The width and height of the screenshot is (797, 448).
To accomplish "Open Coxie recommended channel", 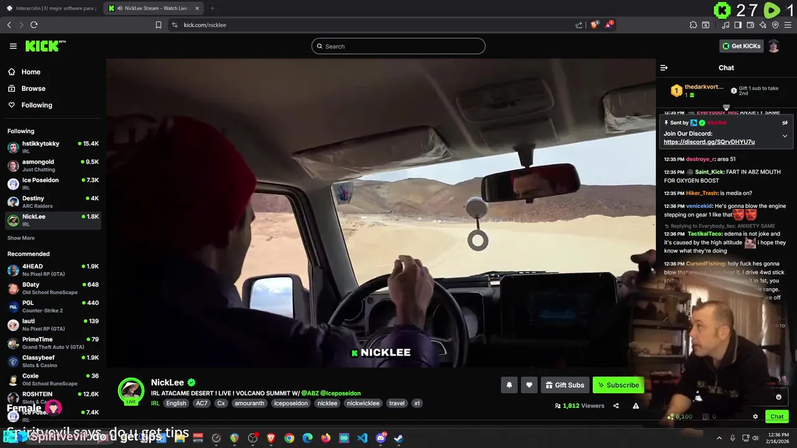I will click(53, 380).
